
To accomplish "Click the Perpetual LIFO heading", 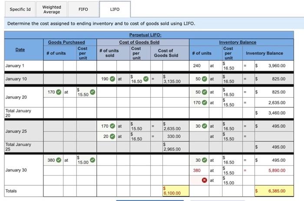I will (x=145, y=35).
